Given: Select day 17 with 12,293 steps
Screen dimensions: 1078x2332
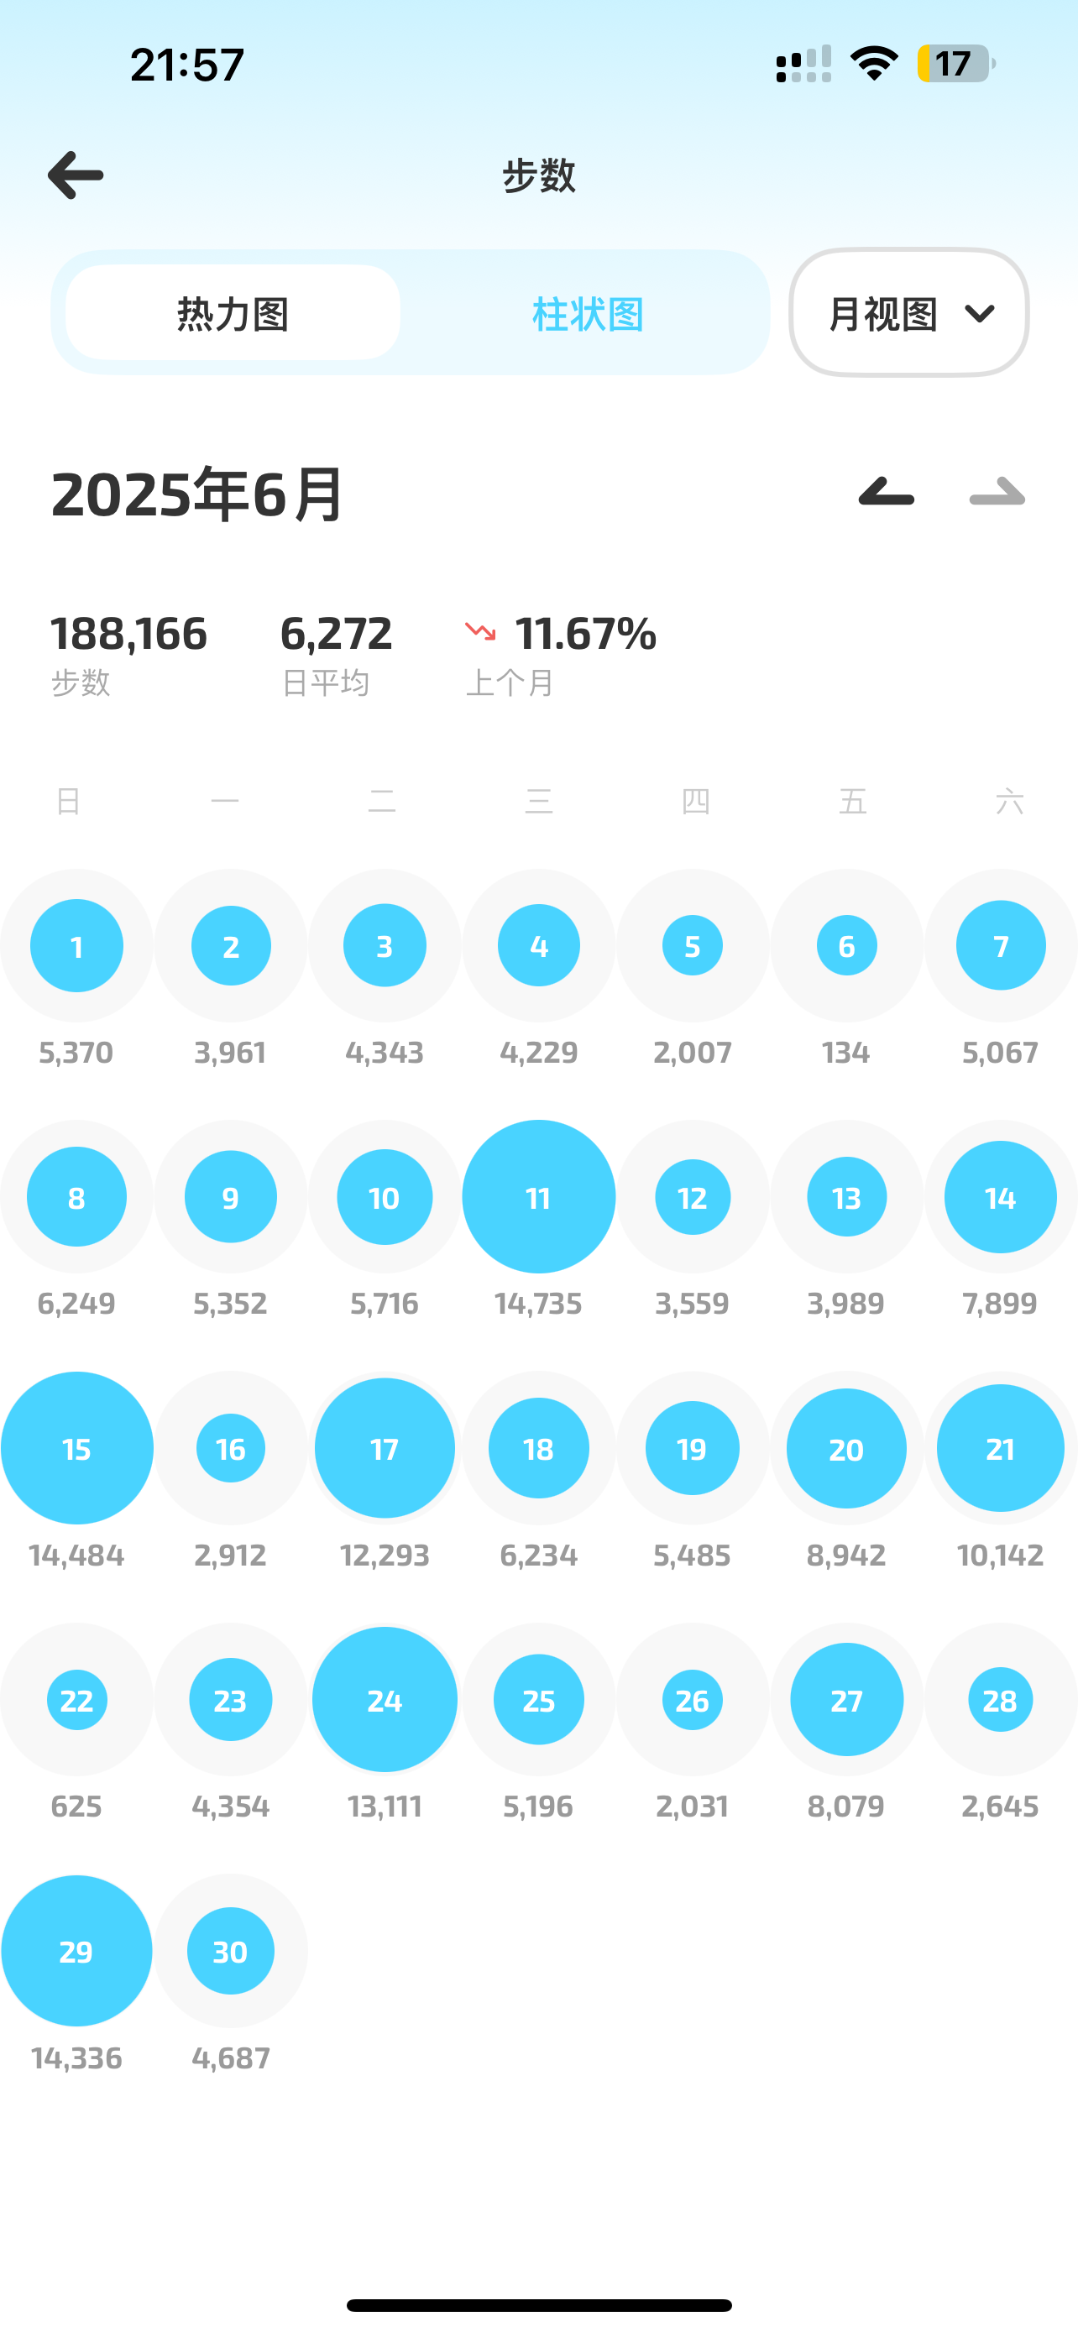Looking at the screenshot, I should [x=385, y=1448].
